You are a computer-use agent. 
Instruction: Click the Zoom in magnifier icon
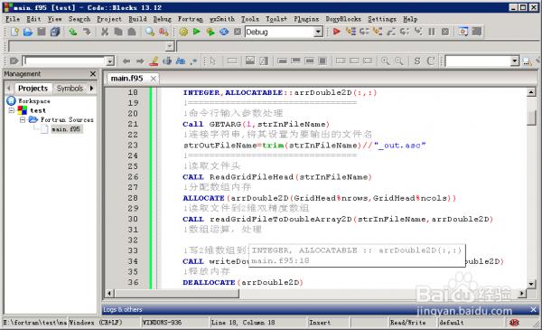(x=385, y=61)
